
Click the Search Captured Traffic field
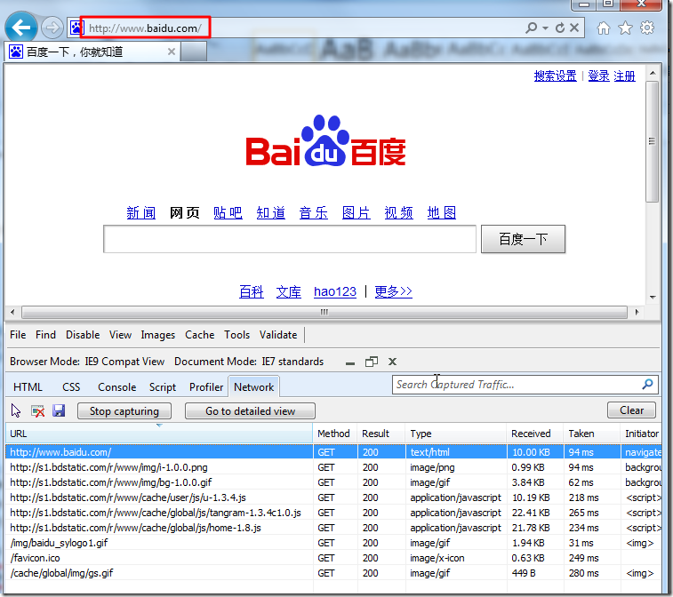pyautogui.click(x=517, y=385)
